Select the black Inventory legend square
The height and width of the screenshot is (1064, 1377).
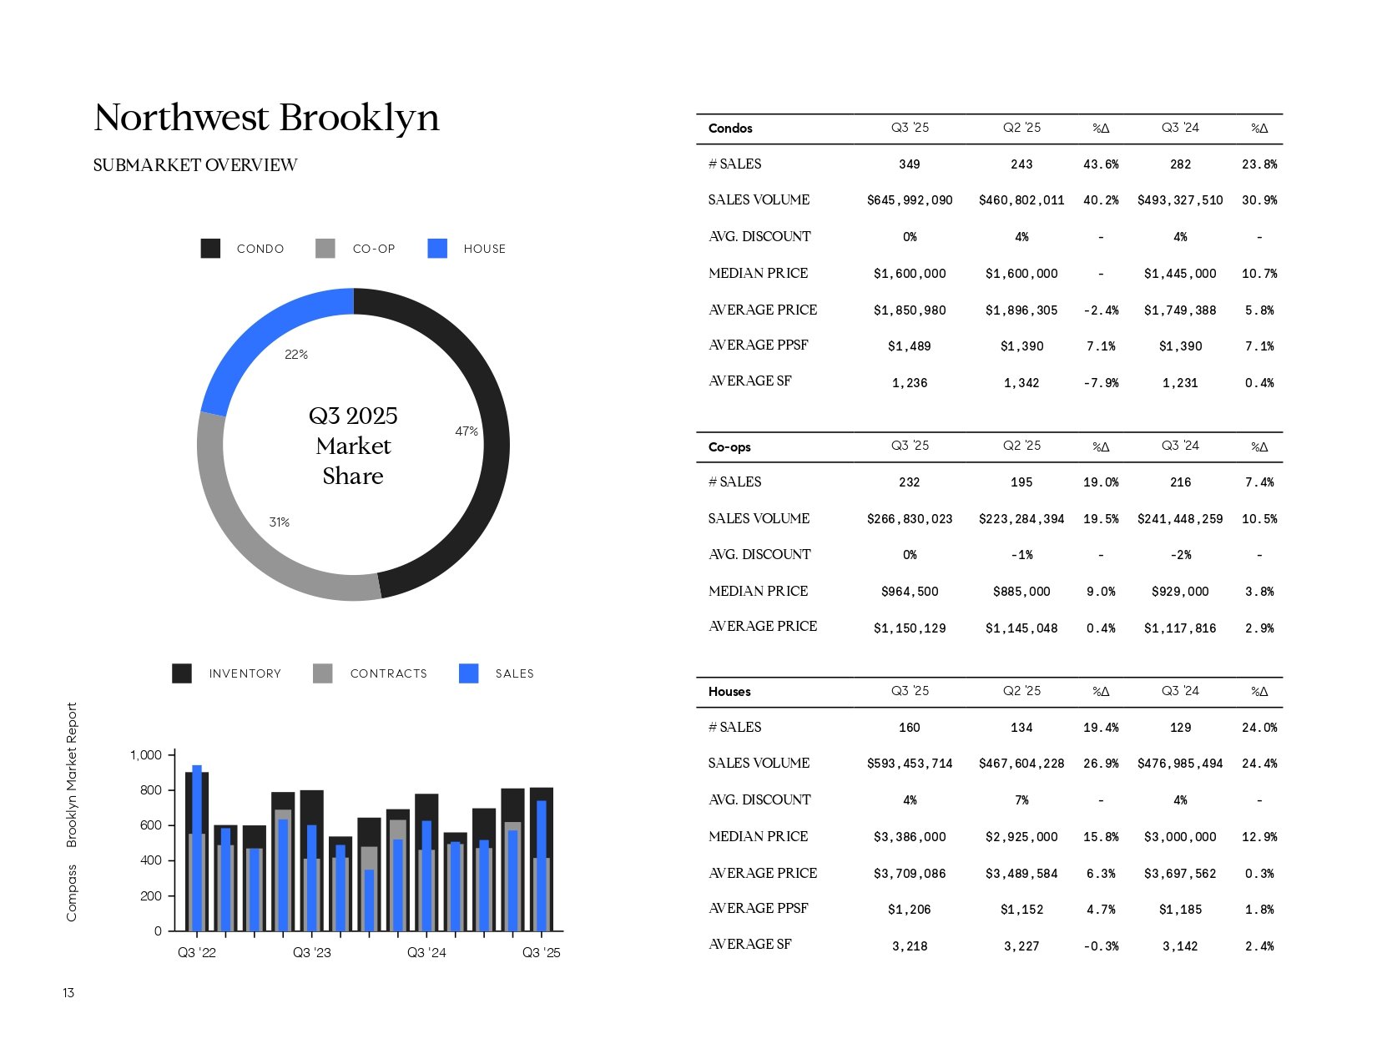coord(182,673)
